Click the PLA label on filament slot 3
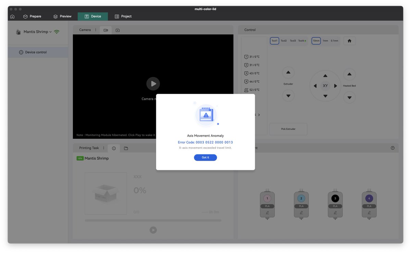411x253 pixels. coord(335,206)
